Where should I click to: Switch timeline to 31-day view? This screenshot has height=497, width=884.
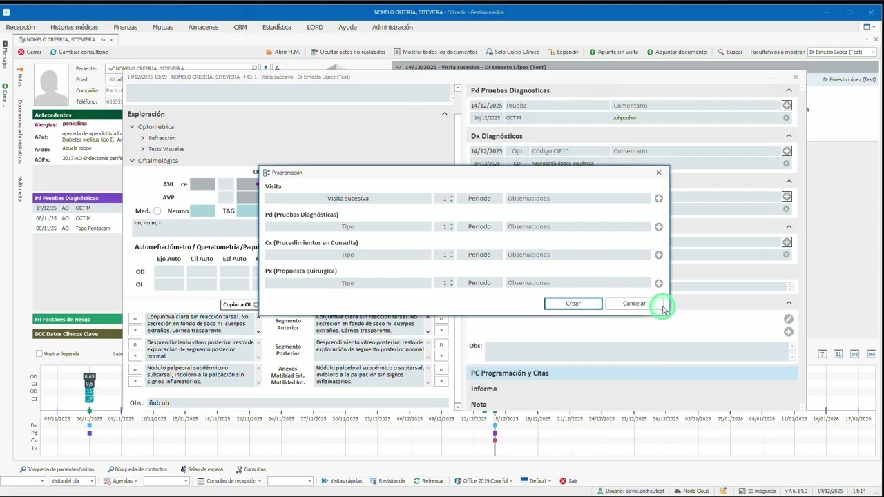[x=838, y=353]
